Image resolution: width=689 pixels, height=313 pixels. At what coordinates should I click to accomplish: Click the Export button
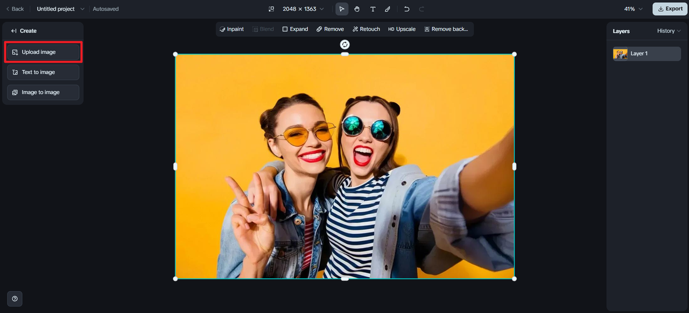pyautogui.click(x=670, y=9)
